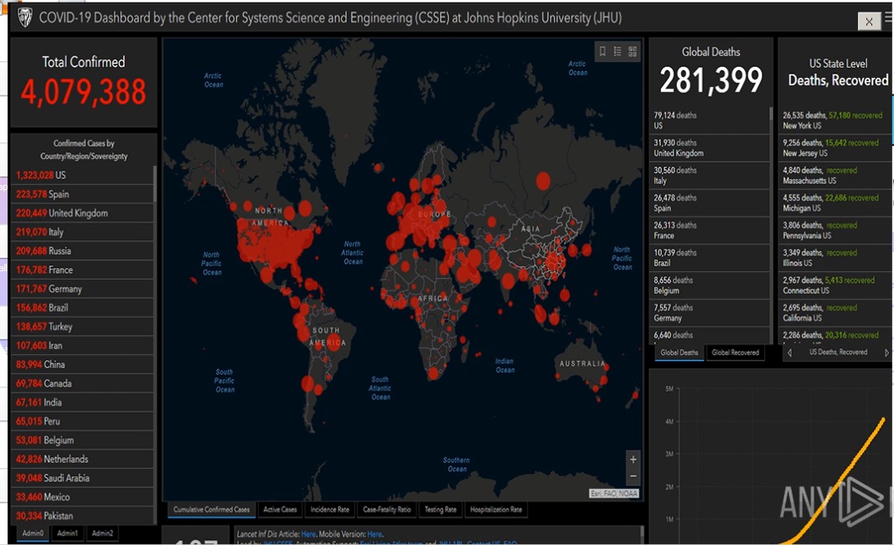Image resolution: width=894 pixels, height=545 pixels.
Task: Select the Admin0 level tab
Action: tap(33, 533)
